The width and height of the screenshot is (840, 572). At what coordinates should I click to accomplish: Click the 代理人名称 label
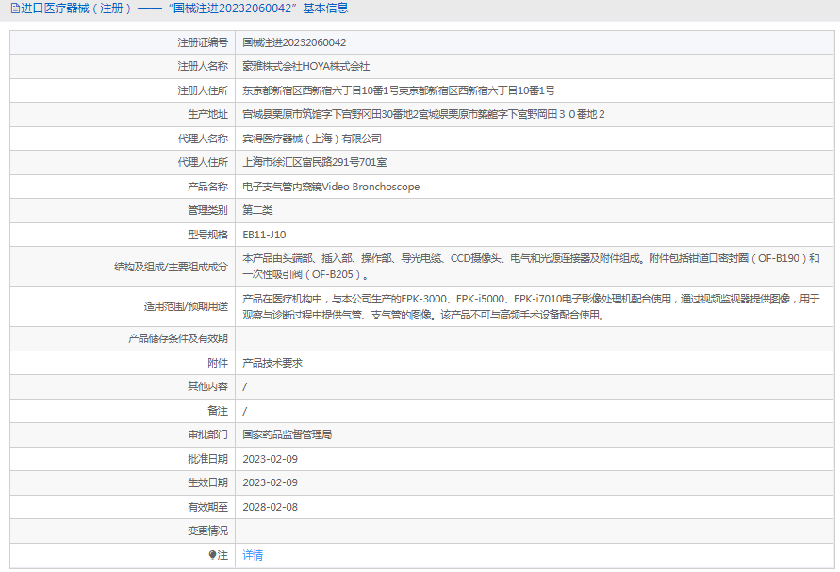point(203,139)
